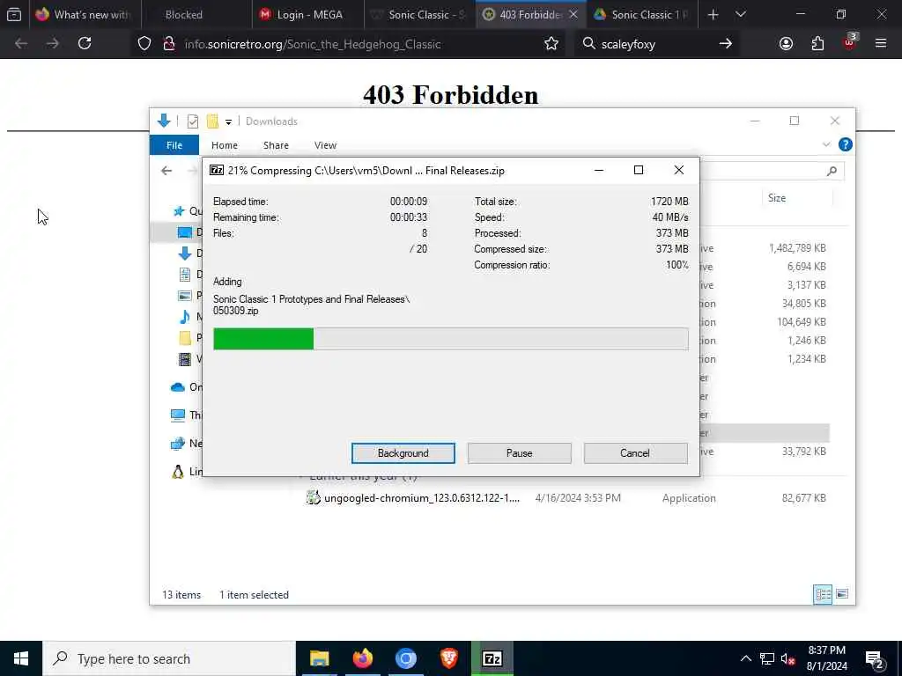Viewport: 902px width, 676px height.
Task: Select Network in the navigation pane
Action: pyautogui.click(x=187, y=444)
